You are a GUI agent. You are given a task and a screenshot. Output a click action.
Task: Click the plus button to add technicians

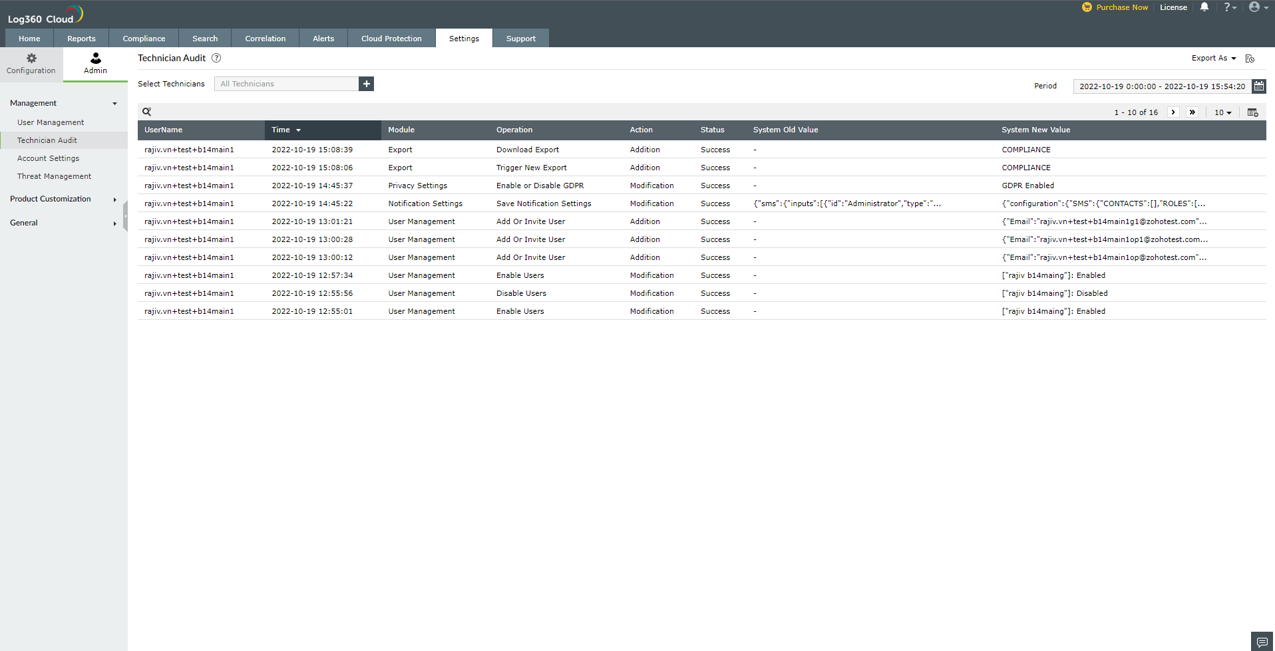point(366,84)
